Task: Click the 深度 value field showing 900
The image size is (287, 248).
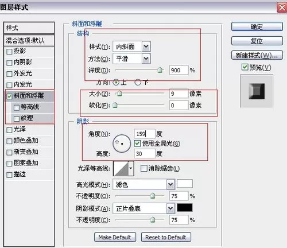Action: (179, 70)
